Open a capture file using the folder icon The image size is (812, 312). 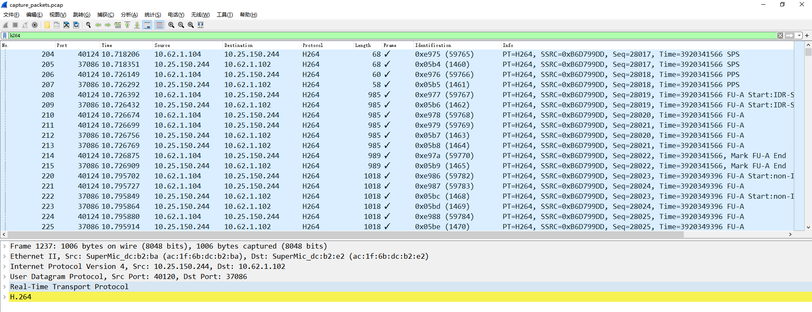pos(47,25)
